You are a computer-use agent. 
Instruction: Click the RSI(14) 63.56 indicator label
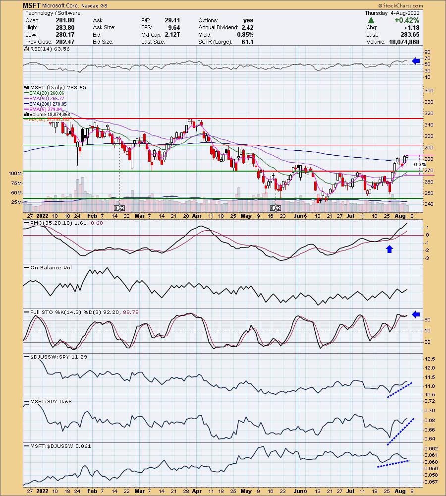tap(50, 49)
